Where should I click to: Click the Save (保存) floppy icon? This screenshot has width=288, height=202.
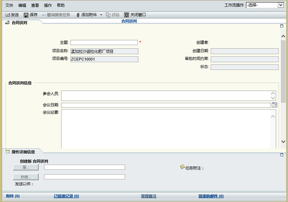(x=26, y=15)
